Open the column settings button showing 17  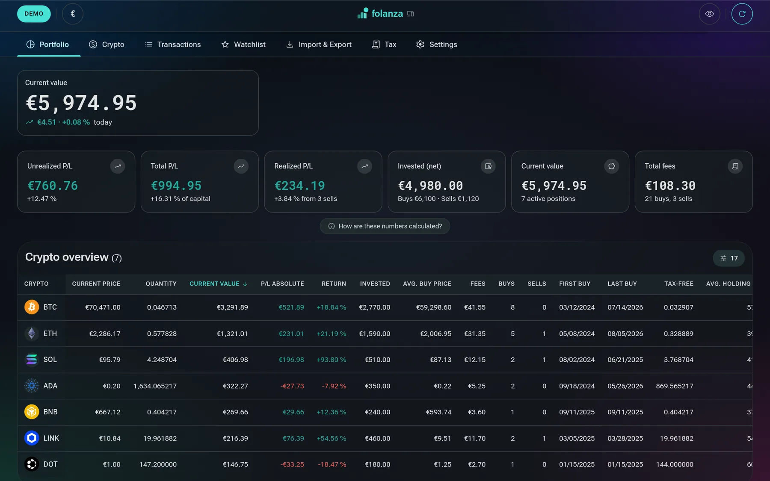[x=729, y=258]
